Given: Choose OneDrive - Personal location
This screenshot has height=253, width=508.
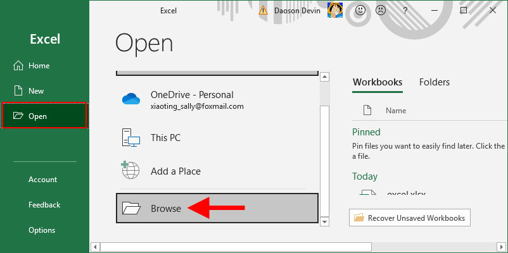Looking at the screenshot, I should (x=217, y=100).
